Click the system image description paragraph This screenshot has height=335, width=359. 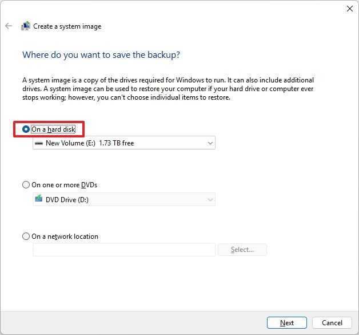tap(168, 89)
